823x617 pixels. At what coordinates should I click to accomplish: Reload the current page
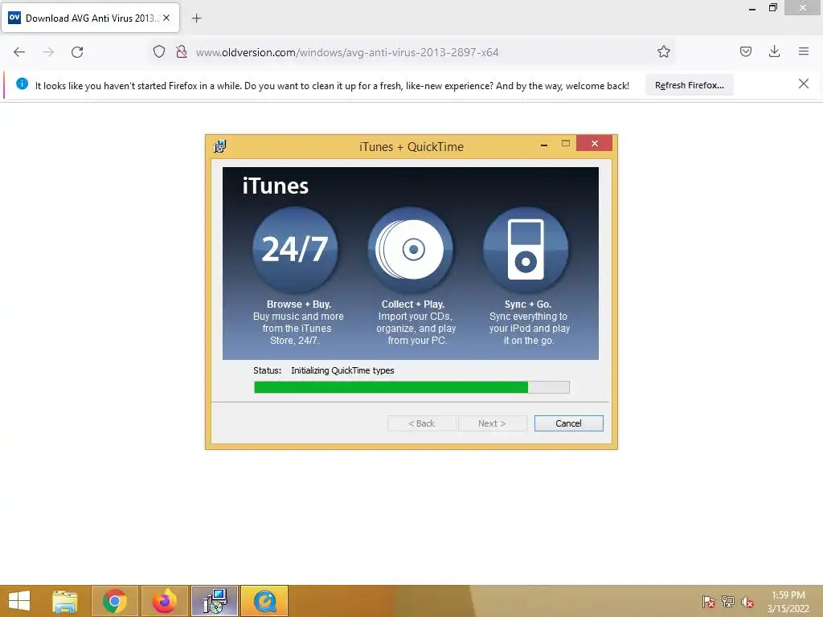(x=77, y=52)
